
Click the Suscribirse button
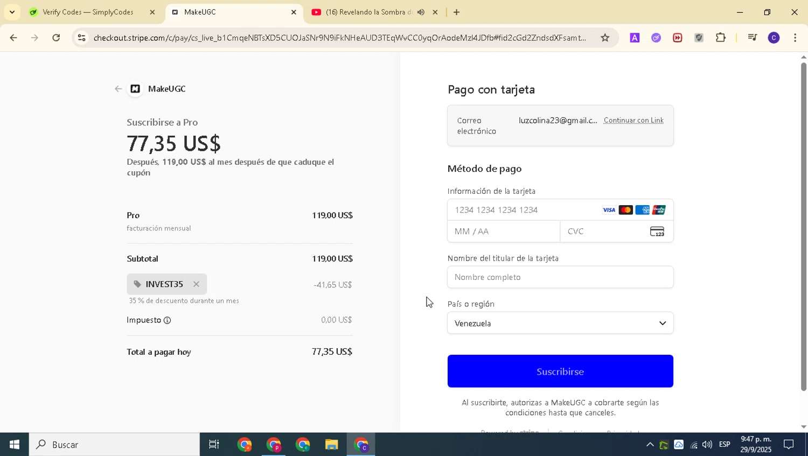click(x=560, y=371)
